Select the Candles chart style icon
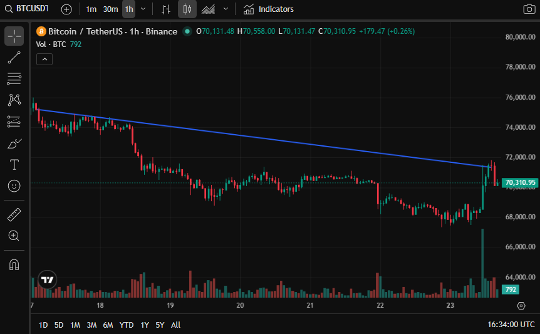The image size is (540, 334). pyautogui.click(x=187, y=9)
